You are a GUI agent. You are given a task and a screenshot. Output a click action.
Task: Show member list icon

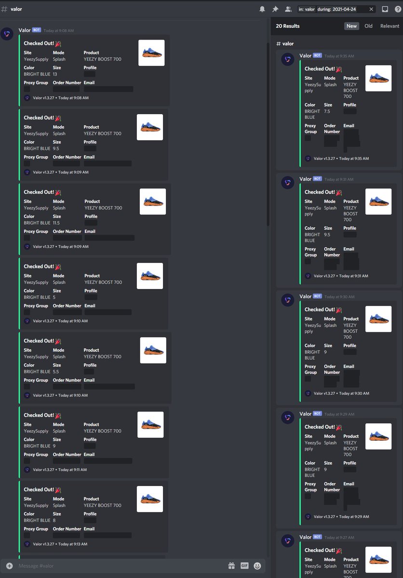[288, 9]
